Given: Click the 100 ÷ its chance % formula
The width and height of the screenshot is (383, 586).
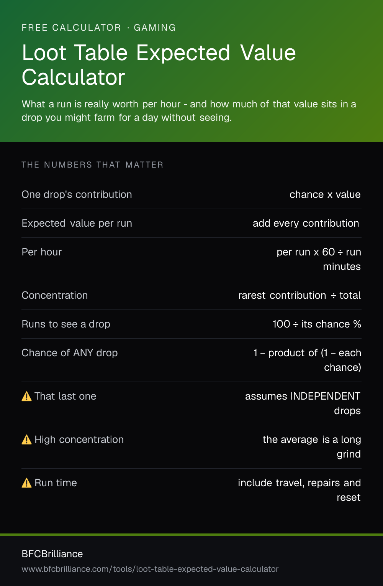Looking at the screenshot, I should coord(317,324).
